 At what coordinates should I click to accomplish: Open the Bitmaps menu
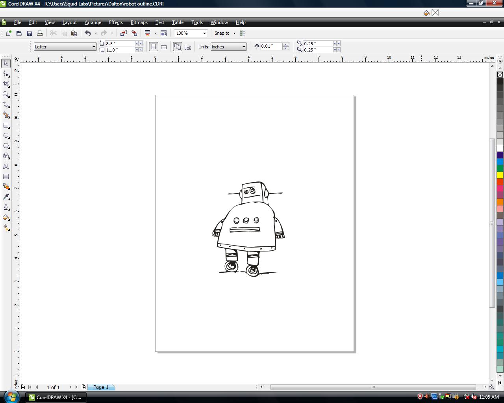(x=139, y=22)
